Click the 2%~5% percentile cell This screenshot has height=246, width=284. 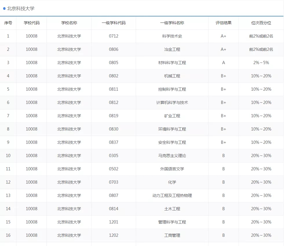click(x=261, y=63)
